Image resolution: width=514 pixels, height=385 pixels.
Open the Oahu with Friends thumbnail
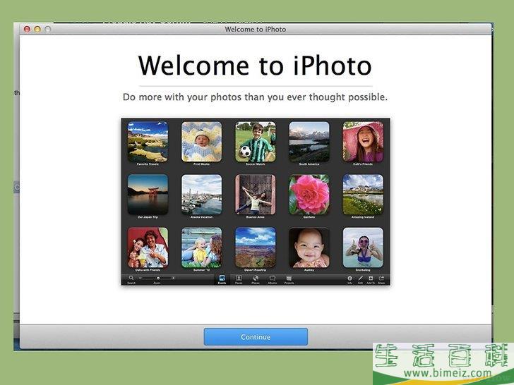tap(148, 248)
